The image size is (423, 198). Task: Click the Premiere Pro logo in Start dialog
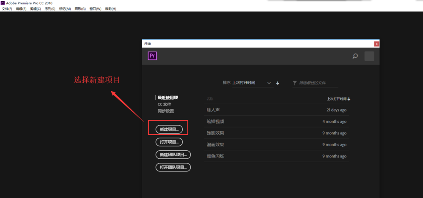(x=152, y=56)
